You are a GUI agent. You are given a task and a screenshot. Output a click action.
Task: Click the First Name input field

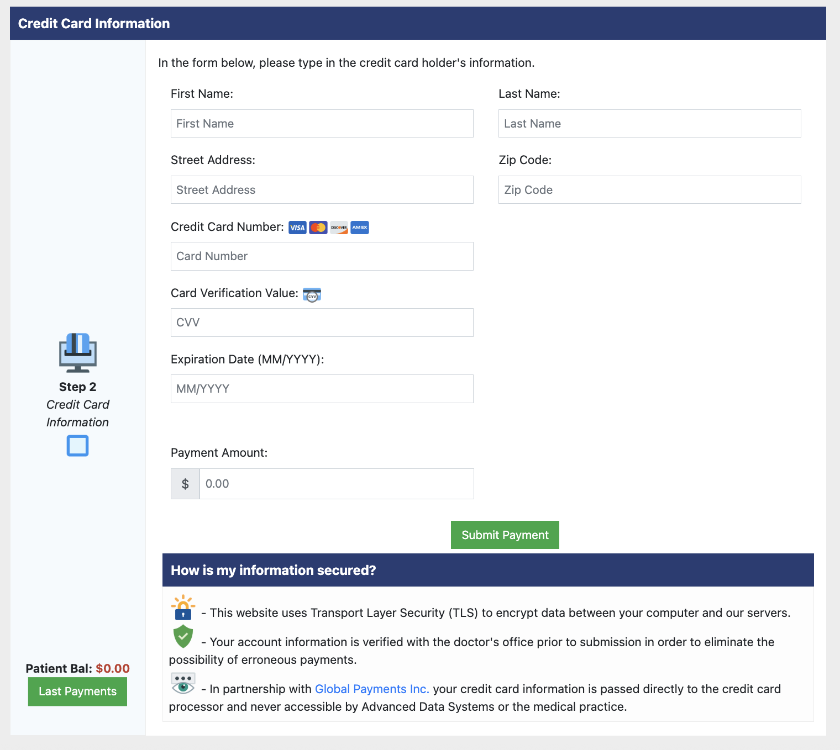click(x=322, y=123)
